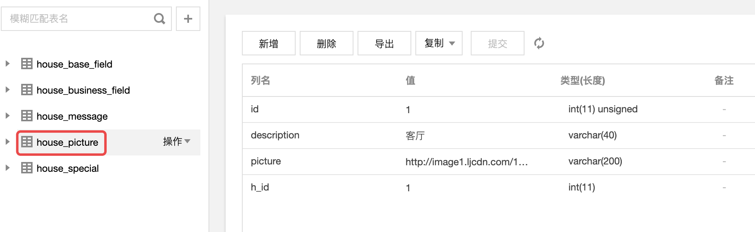Click the plus icon to add table
Image resolution: width=755 pixels, height=232 pixels.
tap(188, 19)
